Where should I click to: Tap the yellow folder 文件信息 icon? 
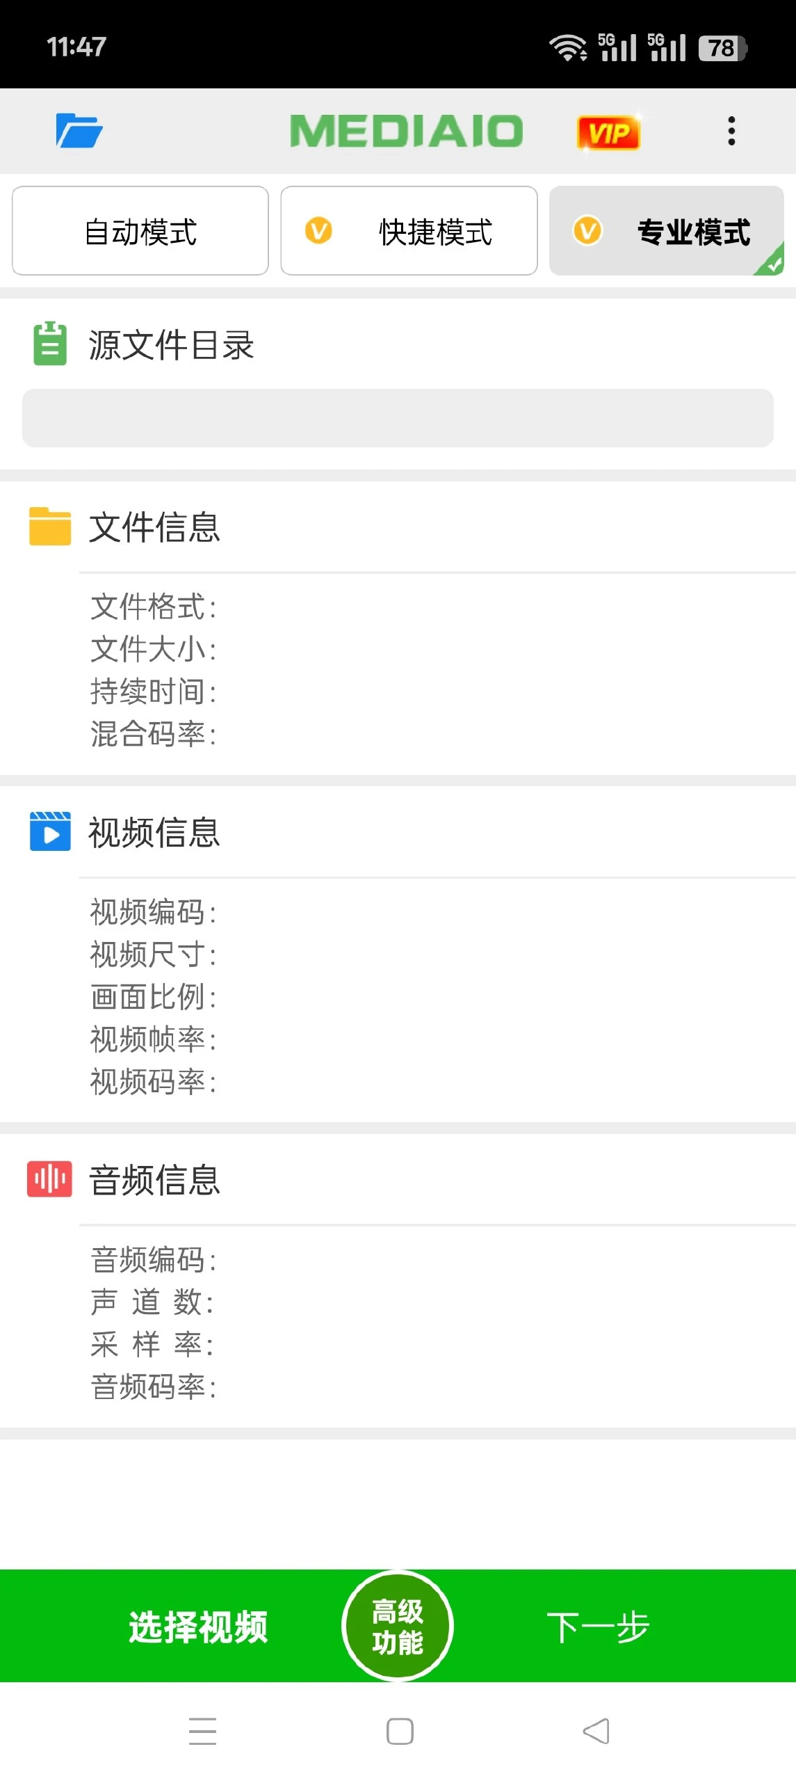[x=50, y=526]
